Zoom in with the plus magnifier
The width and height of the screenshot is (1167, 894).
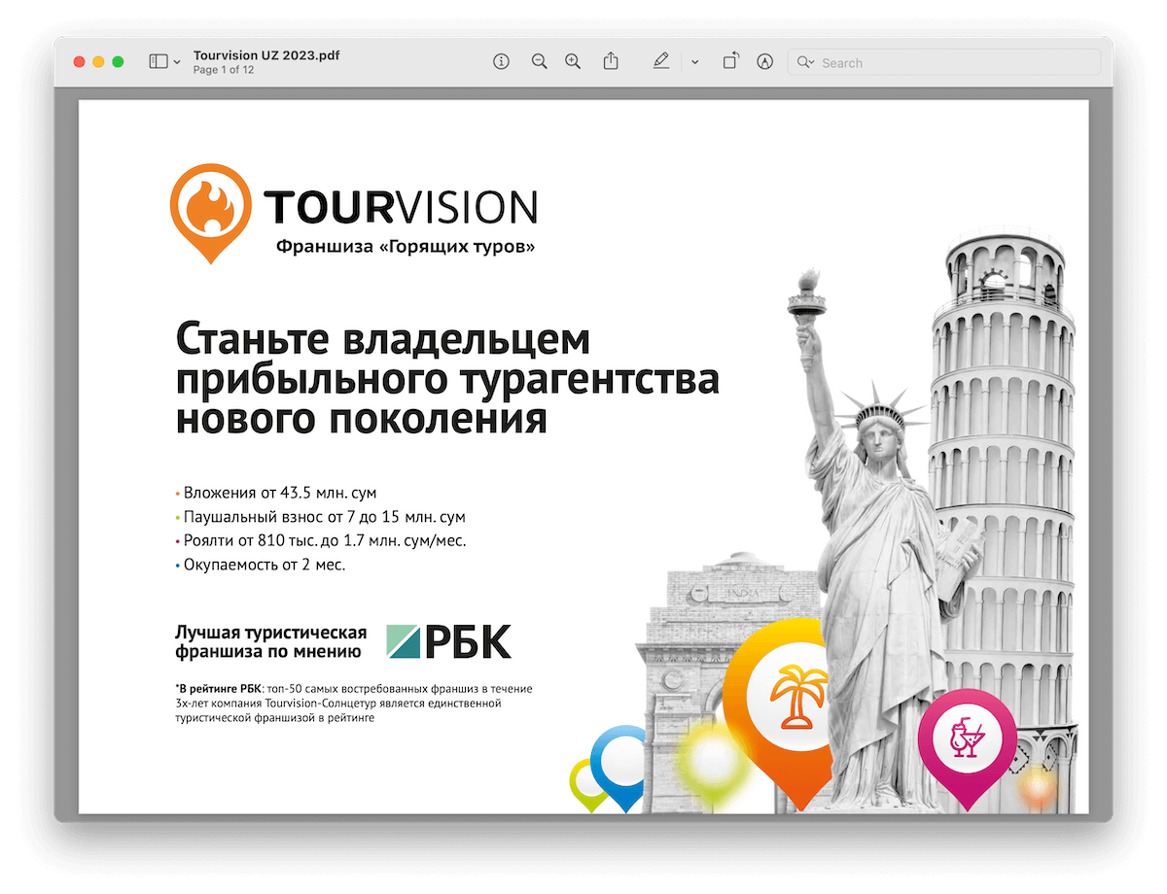click(573, 62)
